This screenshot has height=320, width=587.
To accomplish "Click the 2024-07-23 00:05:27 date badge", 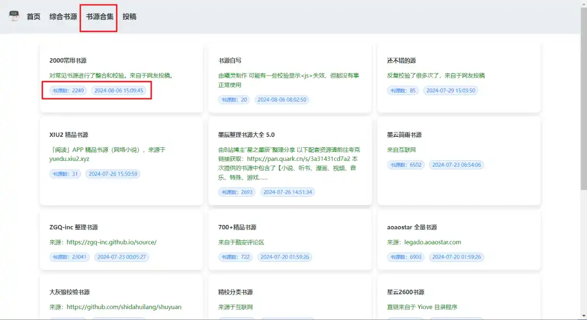I will coord(122,257).
